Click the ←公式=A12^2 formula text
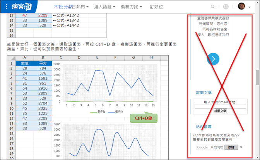Viewport: 260px width, 160px height. [x=66, y=15]
